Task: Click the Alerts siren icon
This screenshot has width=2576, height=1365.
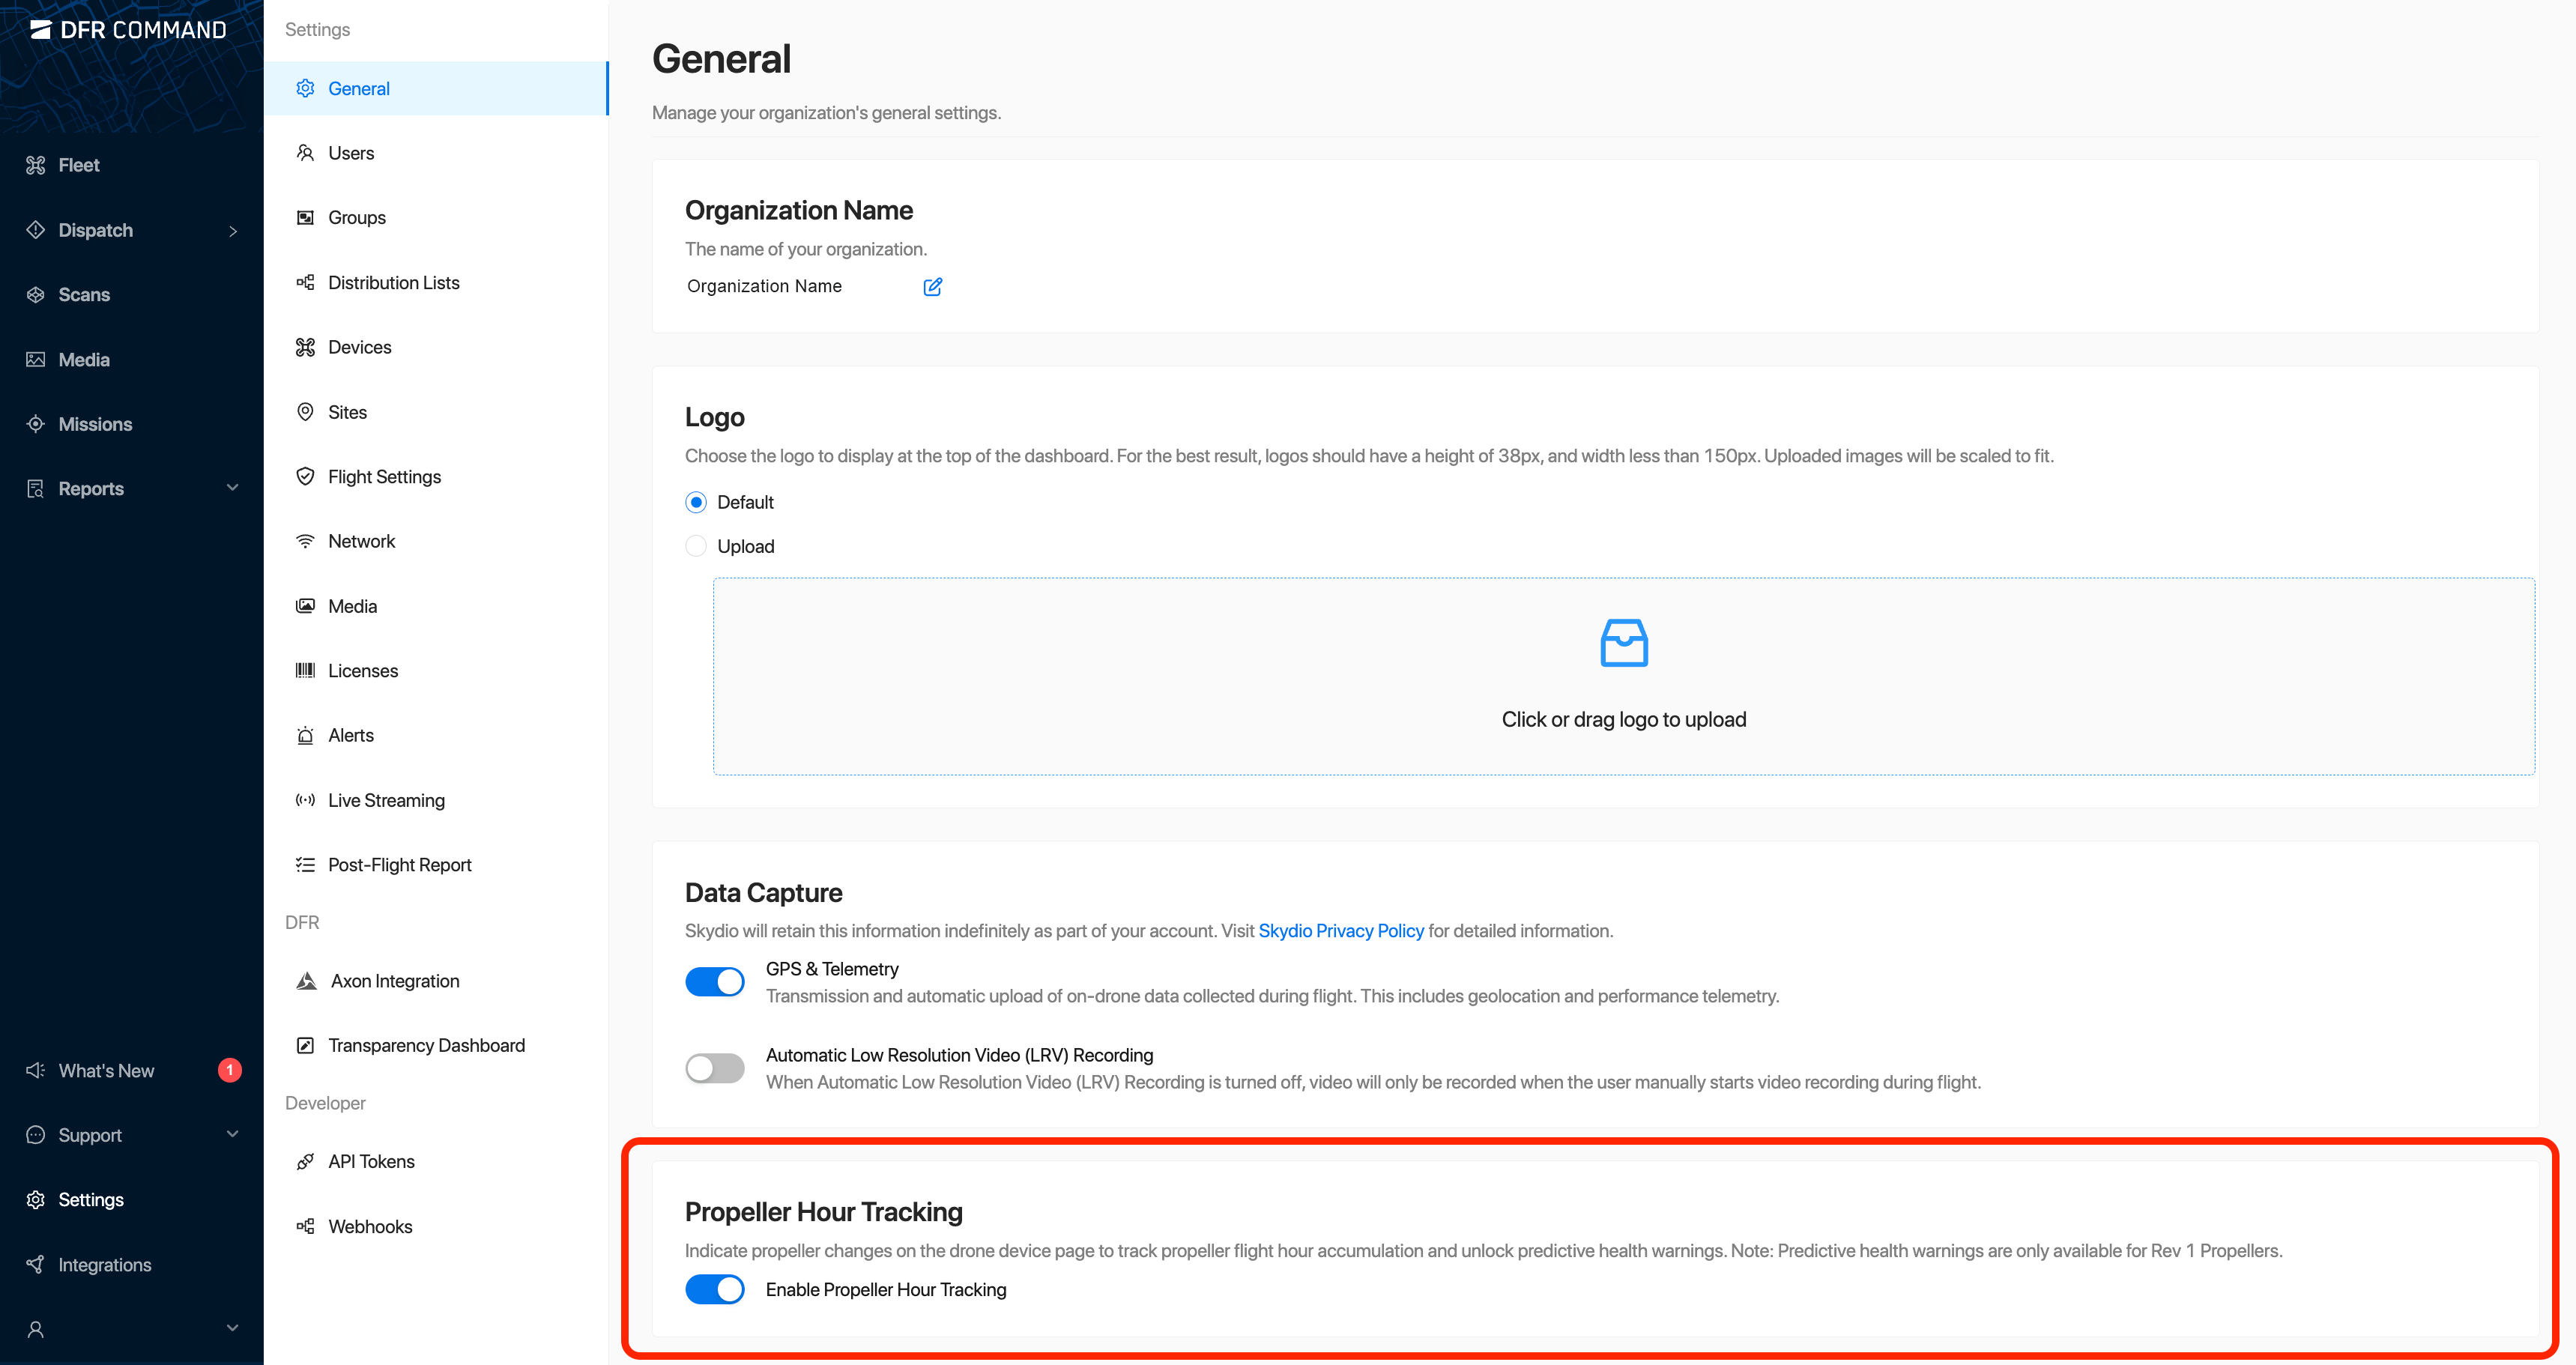Action: 305,736
